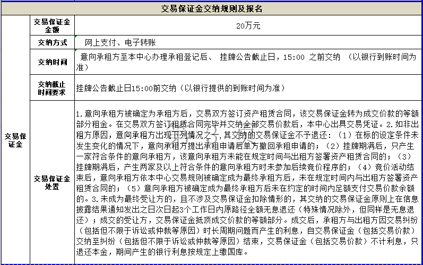Click the merged 交易保证金 cell in the left column
Screen dimensions: 423x265
(x=15, y=140)
